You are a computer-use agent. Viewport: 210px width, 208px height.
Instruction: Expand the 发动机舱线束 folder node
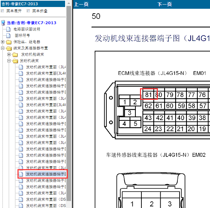point(9,54)
